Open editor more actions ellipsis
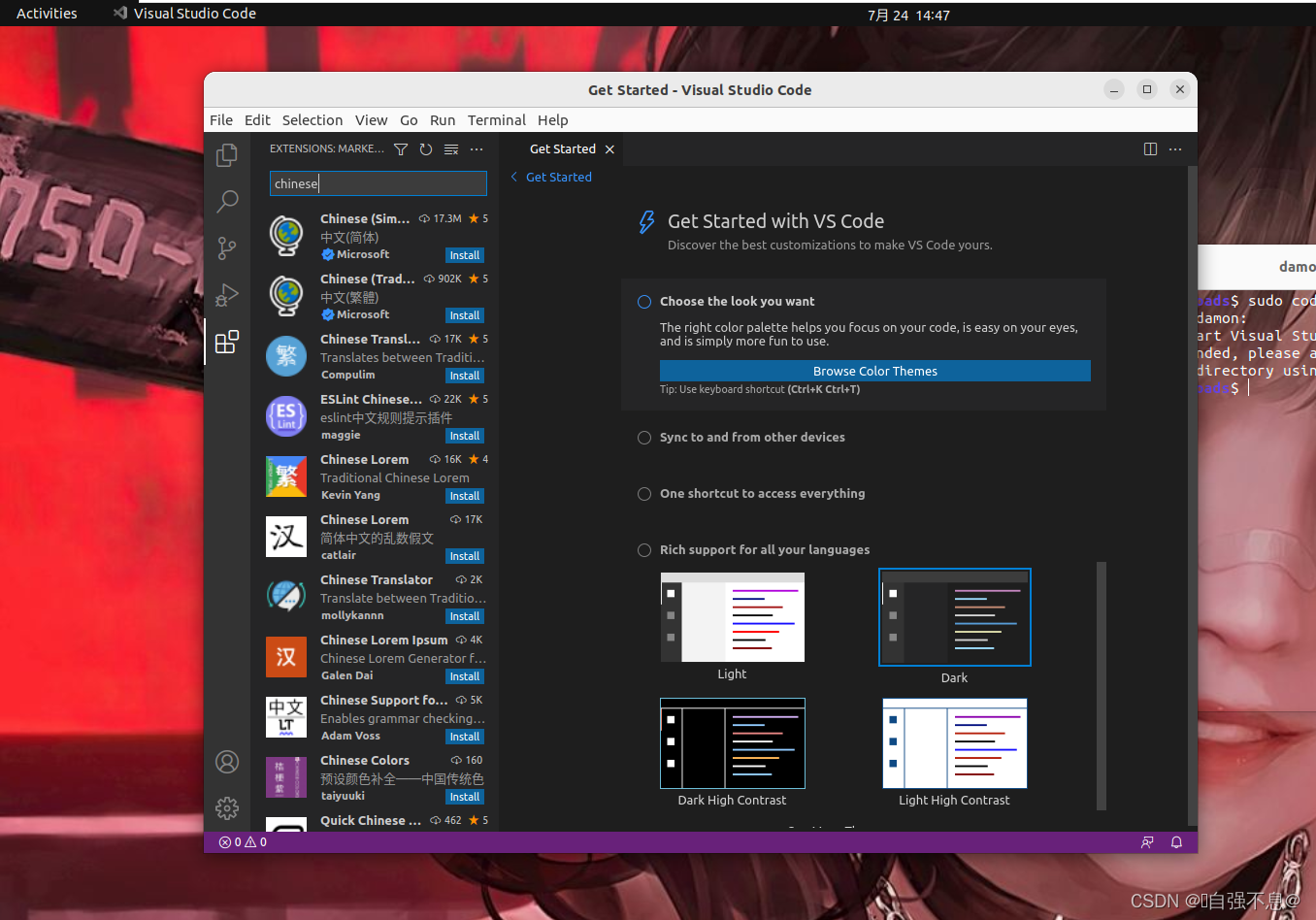Image resolution: width=1316 pixels, height=920 pixels. [x=1175, y=149]
